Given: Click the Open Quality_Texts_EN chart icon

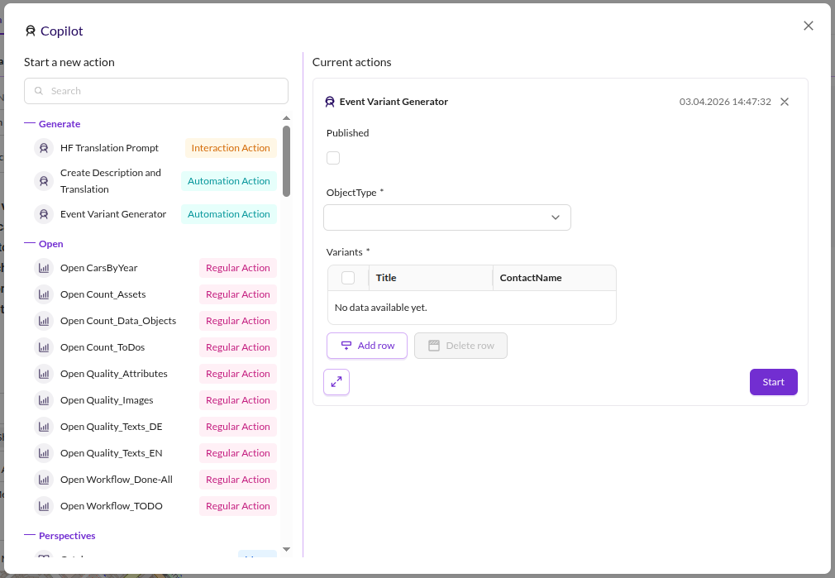Looking at the screenshot, I should (44, 453).
